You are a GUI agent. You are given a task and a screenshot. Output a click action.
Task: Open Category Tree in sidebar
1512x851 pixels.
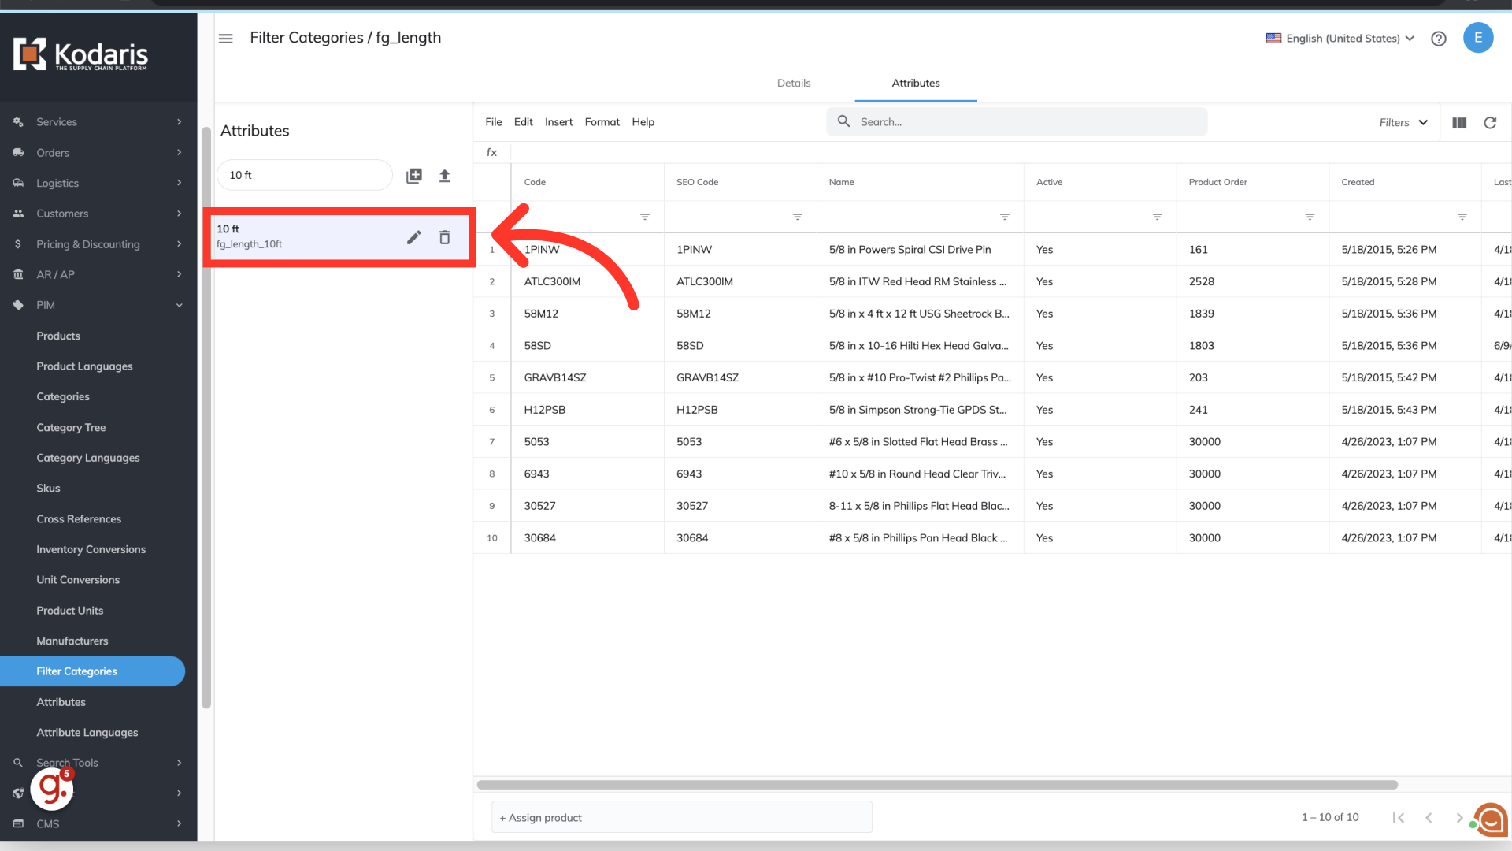[71, 427]
